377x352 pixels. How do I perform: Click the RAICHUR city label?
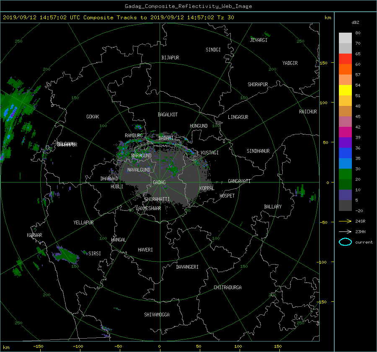point(308,112)
